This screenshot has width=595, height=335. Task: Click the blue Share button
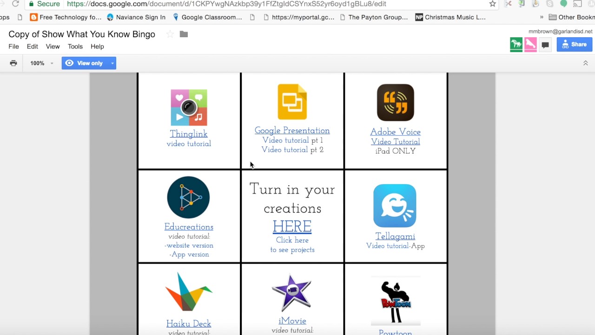tap(574, 45)
